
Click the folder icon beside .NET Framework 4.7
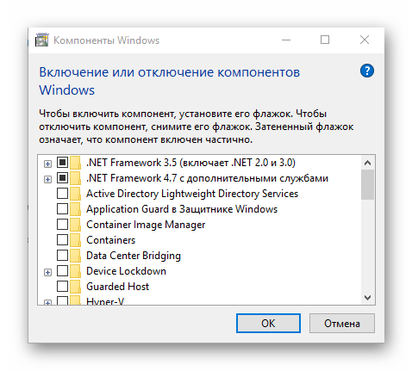pyautogui.click(x=76, y=178)
